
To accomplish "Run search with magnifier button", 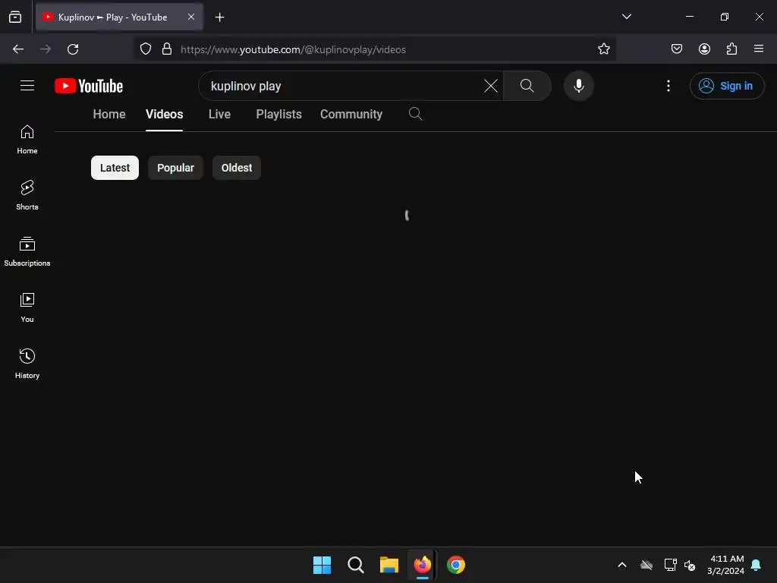I will click(x=527, y=86).
